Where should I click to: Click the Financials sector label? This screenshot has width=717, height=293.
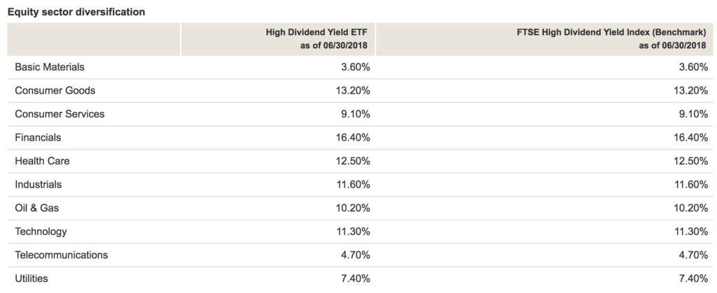(x=38, y=137)
